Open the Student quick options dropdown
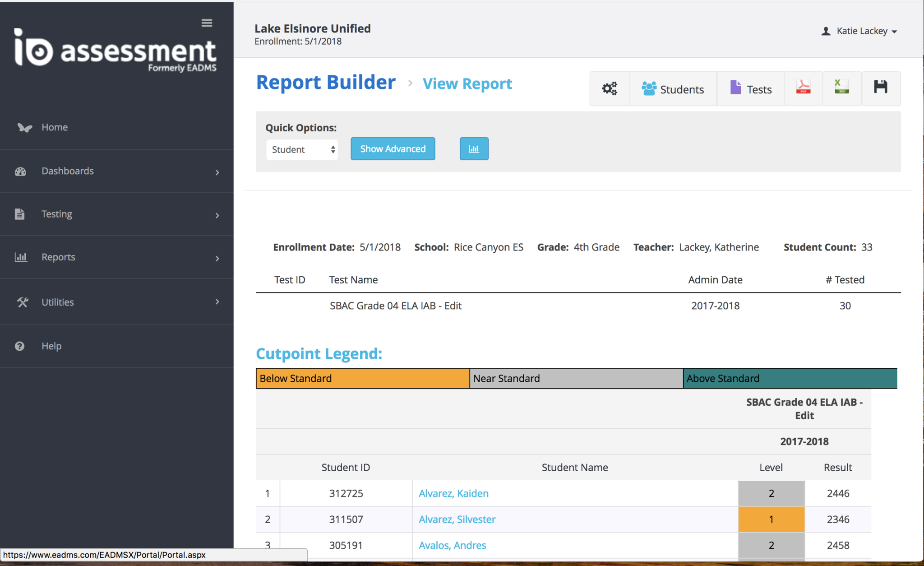This screenshot has height=566, width=924. coord(302,149)
